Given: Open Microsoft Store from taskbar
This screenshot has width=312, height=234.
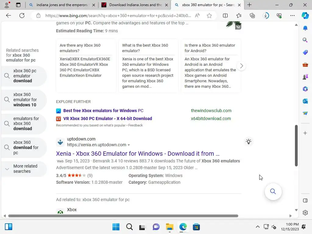Looking at the screenshot, I should [x=196, y=227].
